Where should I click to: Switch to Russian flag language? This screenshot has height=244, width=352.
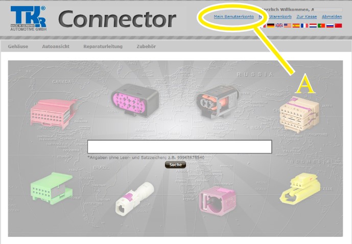(x=330, y=26)
